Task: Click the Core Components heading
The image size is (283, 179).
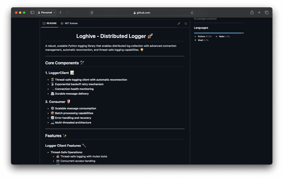Action: (x=65, y=63)
